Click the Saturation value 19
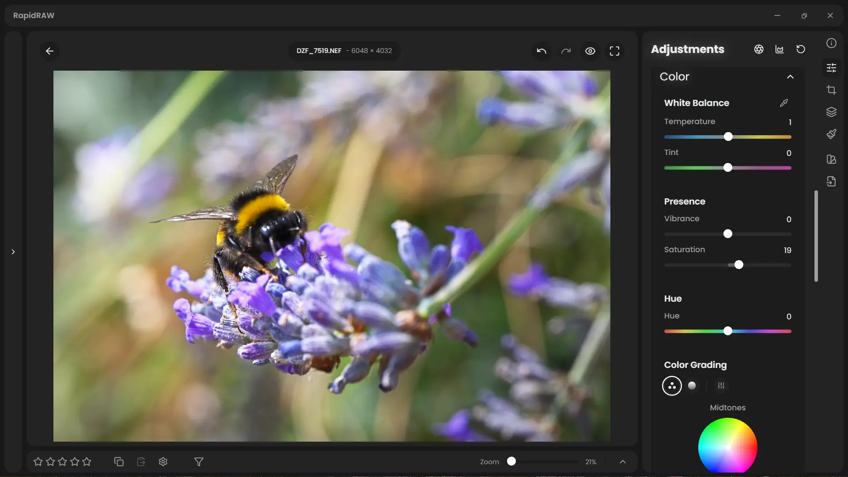This screenshot has width=848, height=477. point(787,250)
